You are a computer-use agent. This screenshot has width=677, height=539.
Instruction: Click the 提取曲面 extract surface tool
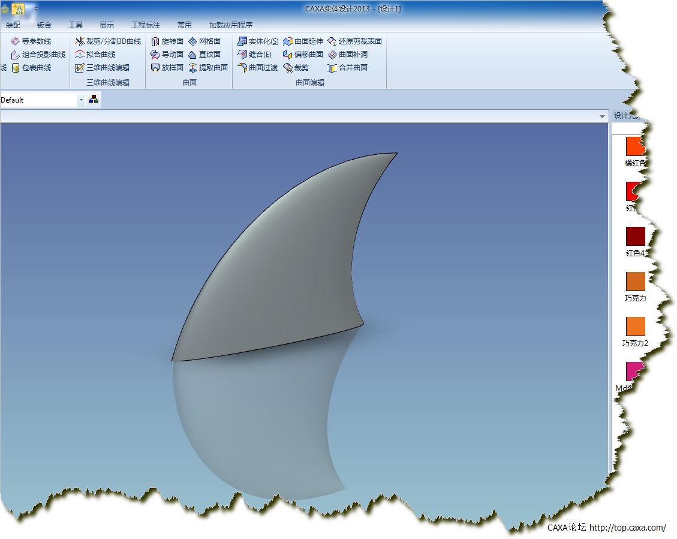(208, 68)
